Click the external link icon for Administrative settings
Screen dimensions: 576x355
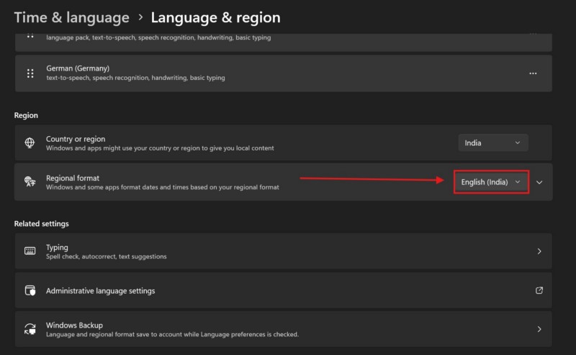[x=539, y=291]
